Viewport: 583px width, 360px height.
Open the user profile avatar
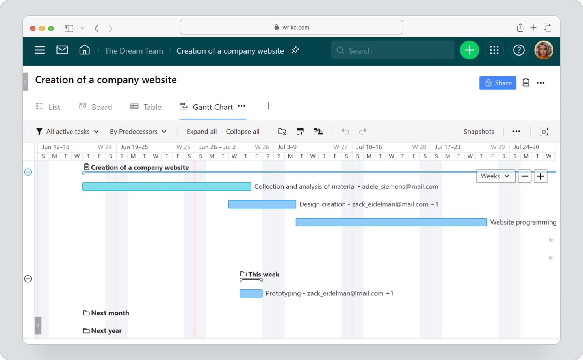click(544, 50)
